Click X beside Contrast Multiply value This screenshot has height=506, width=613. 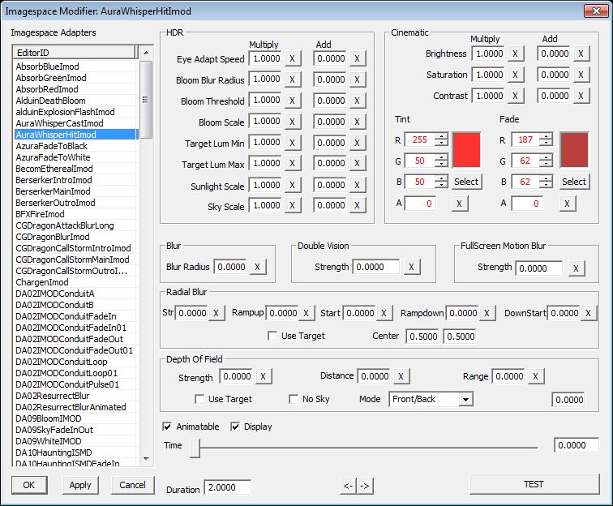pyautogui.click(x=515, y=96)
